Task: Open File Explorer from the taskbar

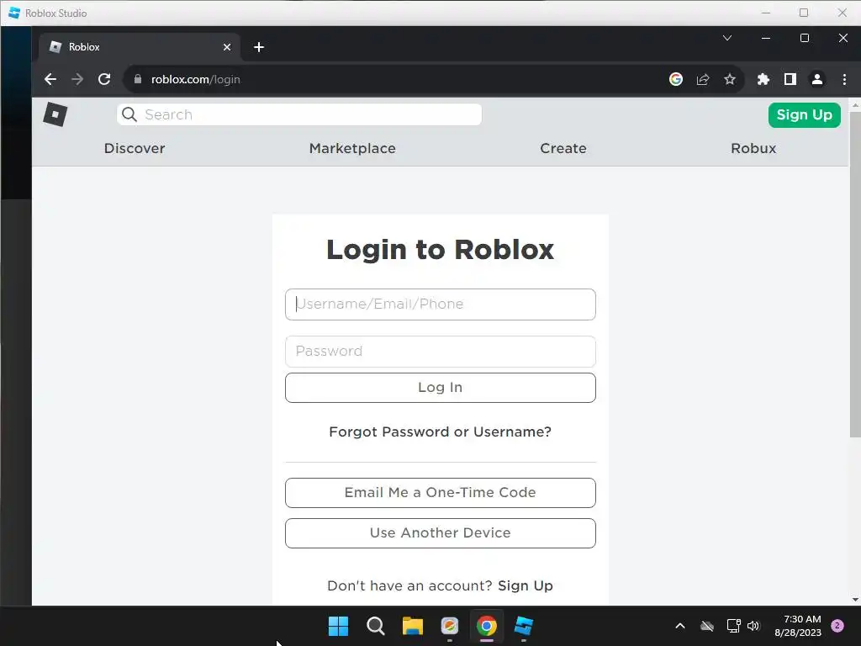Action: tap(412, 626)
